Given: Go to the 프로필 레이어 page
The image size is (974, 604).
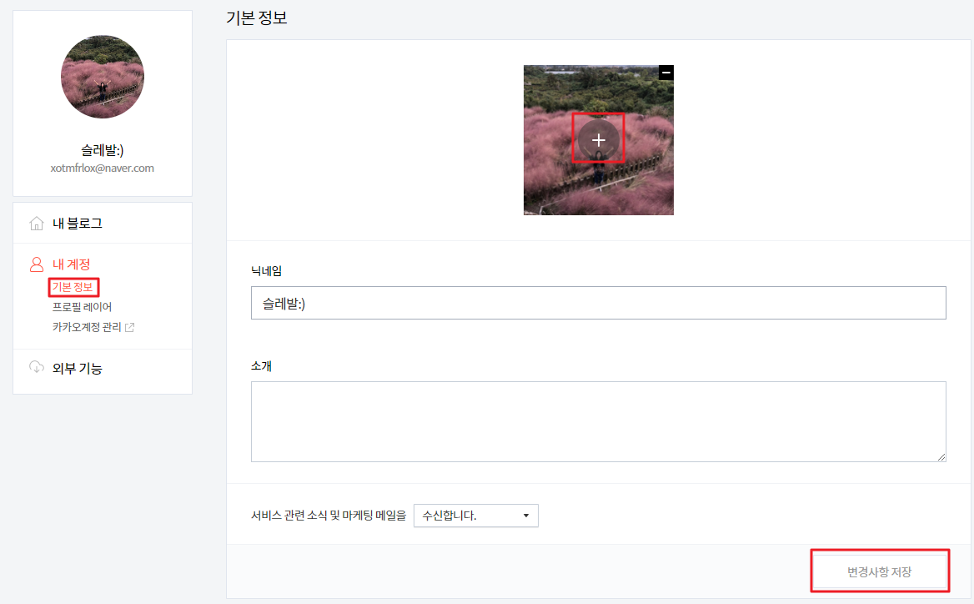Looking at the screenshot, I should (82, 307).
